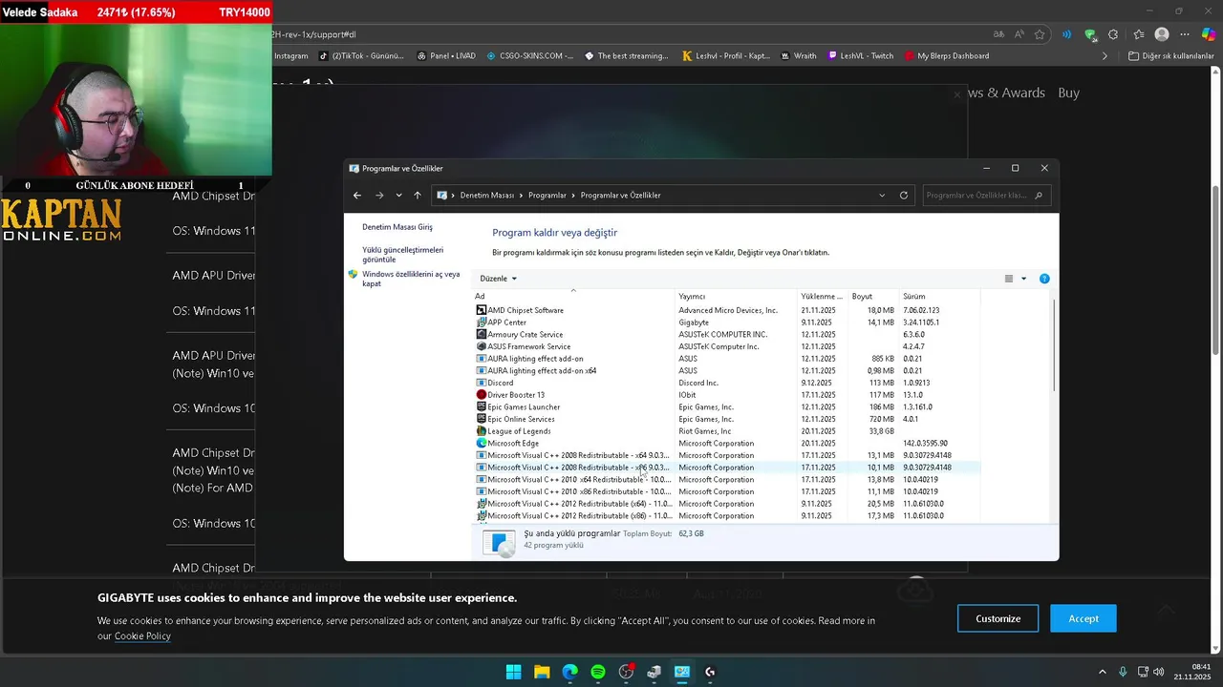Image resolution: width=1223 pixels, height=687 pixels.
Task: Open the Edge extensions puzzle icon
Action: [1113, 34]
